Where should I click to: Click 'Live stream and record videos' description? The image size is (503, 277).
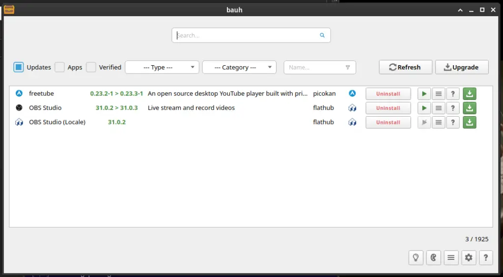[191, 108]
